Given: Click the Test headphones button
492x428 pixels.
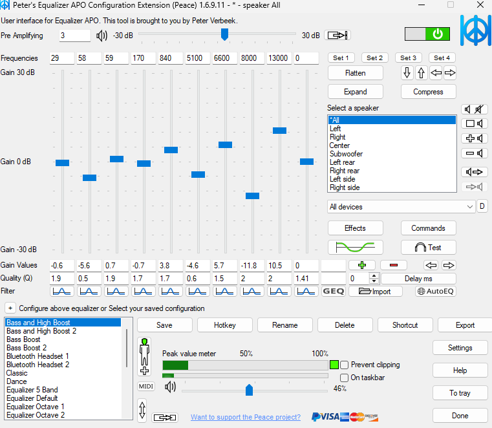Looking at the screenshot, I should (x=428, y=247).
